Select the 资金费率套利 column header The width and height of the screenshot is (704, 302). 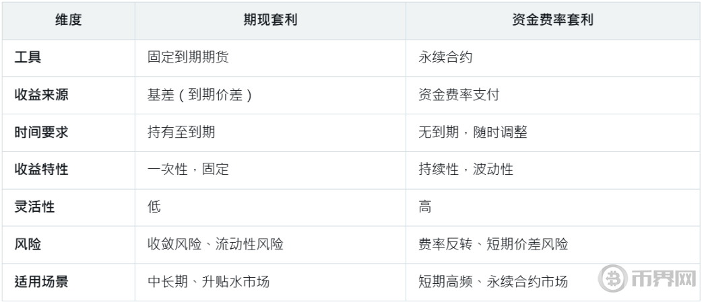tap(553, 21)
